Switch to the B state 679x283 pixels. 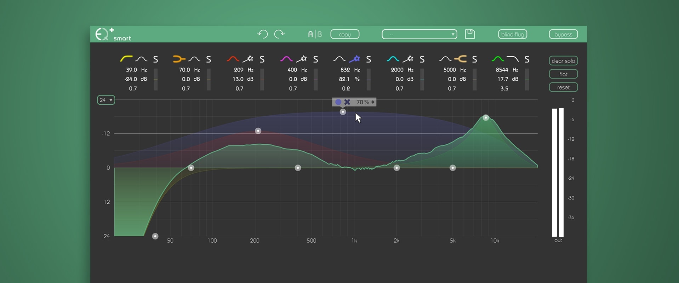click(x=320, y=34)
